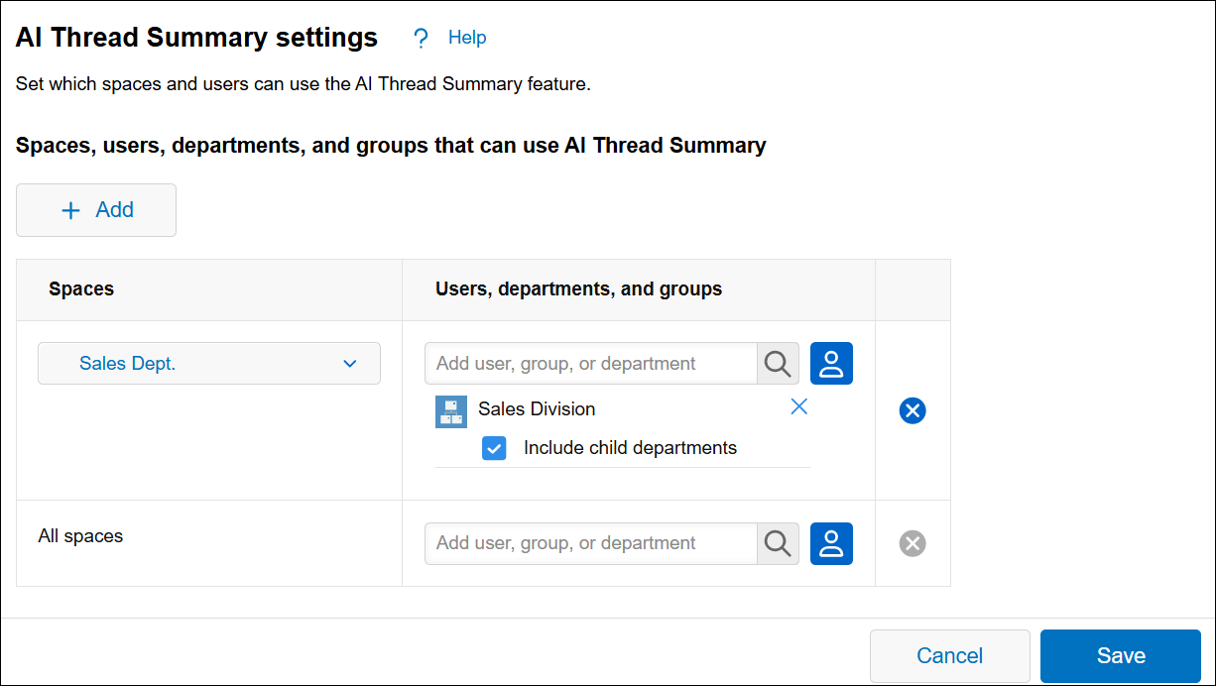Image resolution: width=1216 pixels, height=686 pixels.
Task: Open the Help link
Action: pyautogui.click(x=467, y=37)
